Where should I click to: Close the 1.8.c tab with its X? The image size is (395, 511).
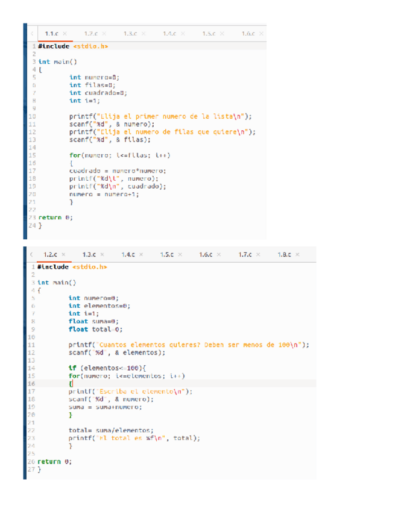[297, 255]
